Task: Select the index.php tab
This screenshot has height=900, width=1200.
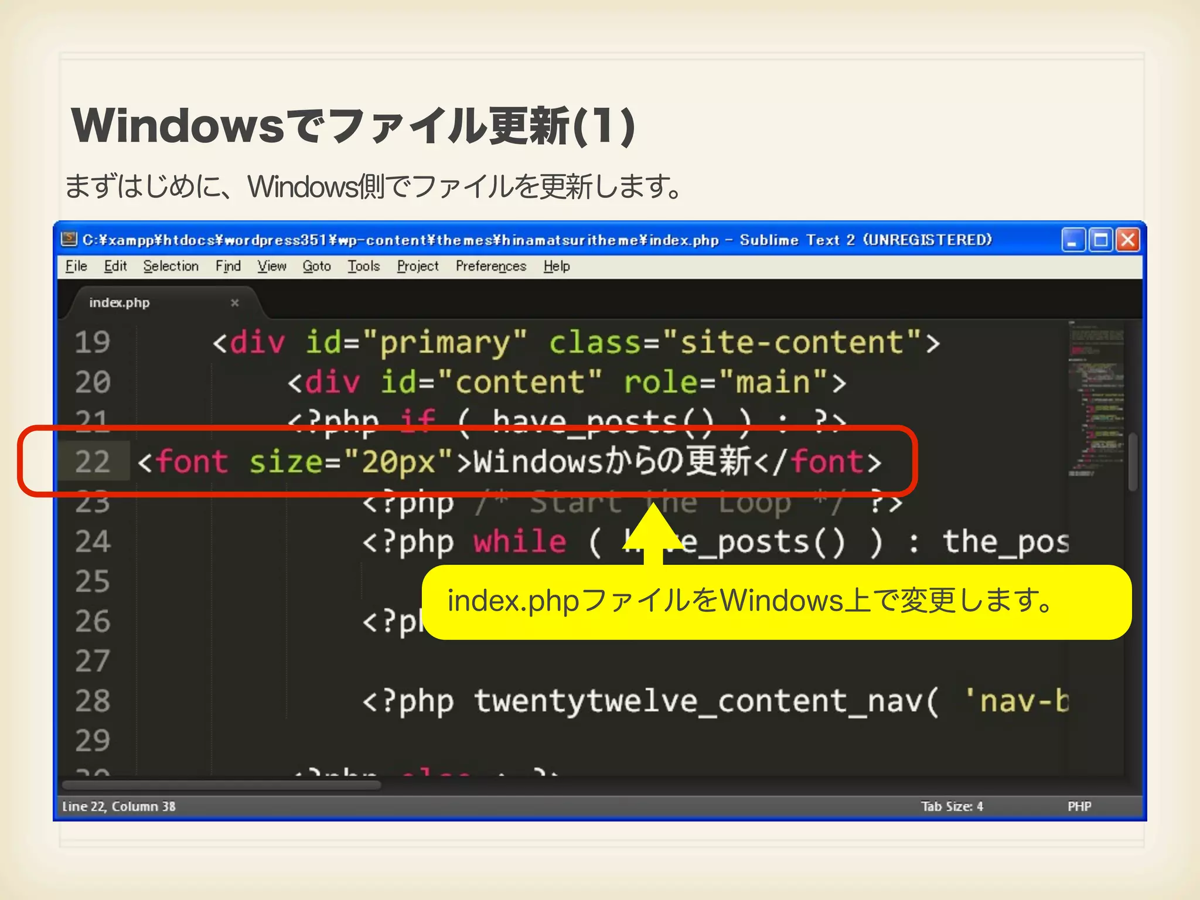Action: [120, 303]
